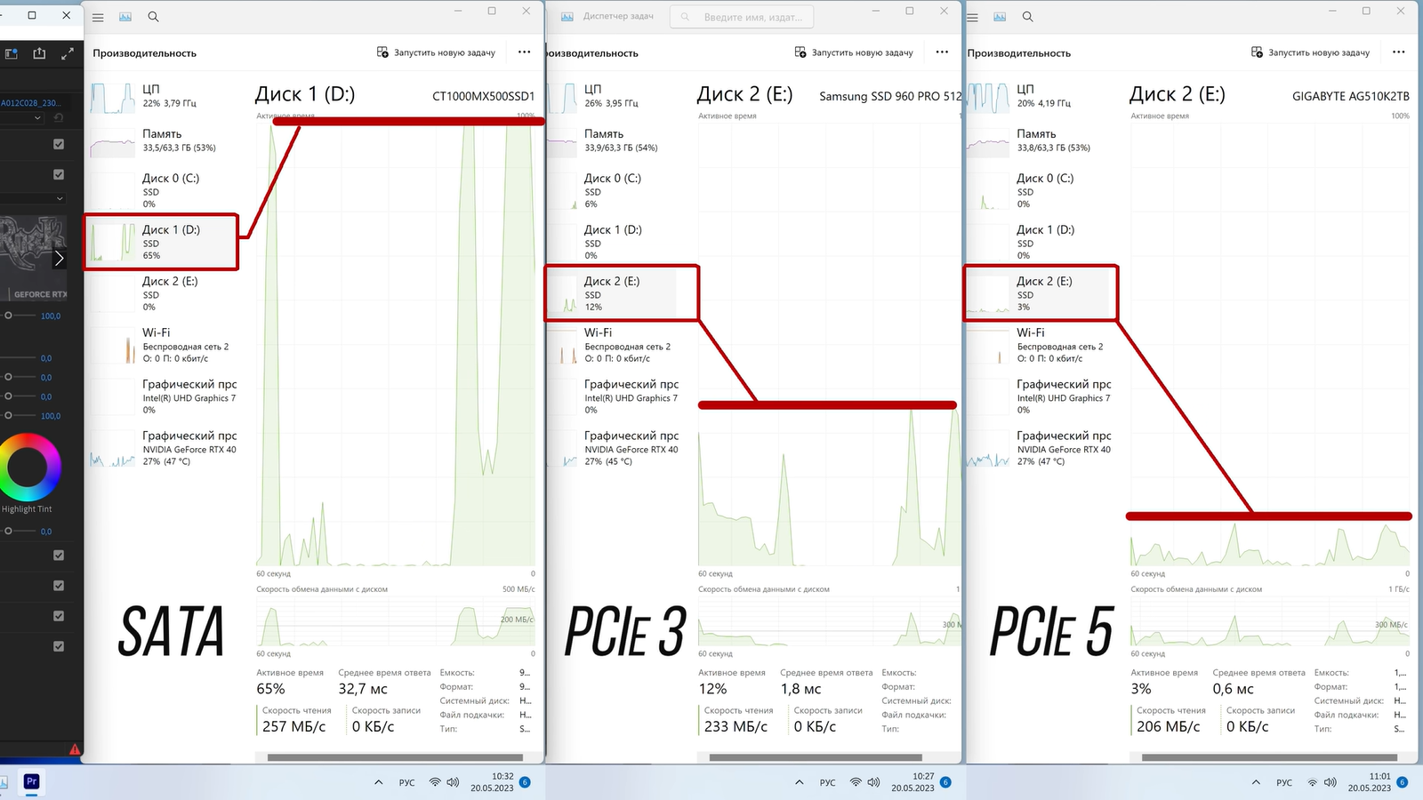The height and width of the screenshot is (800, 1423).
Task: Open Premiere Pro from the taskbar
Action: [x=31, y=781]
